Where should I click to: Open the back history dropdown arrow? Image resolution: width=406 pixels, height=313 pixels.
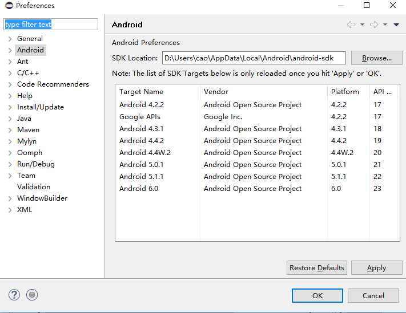[x=362, y=25]
